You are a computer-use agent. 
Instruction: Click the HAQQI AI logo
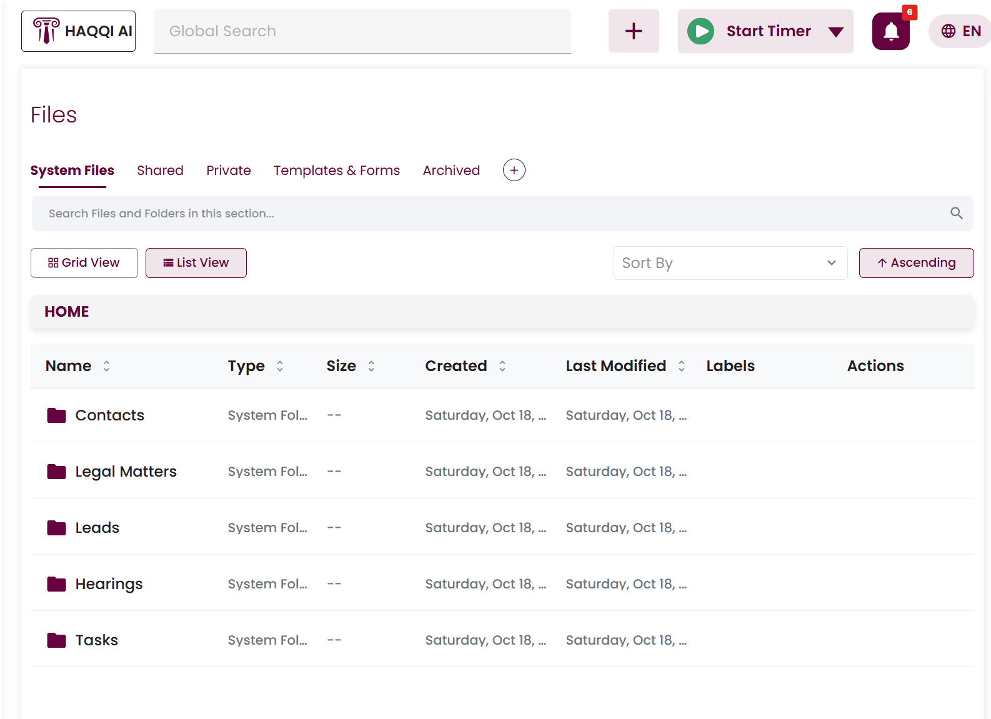79,31
